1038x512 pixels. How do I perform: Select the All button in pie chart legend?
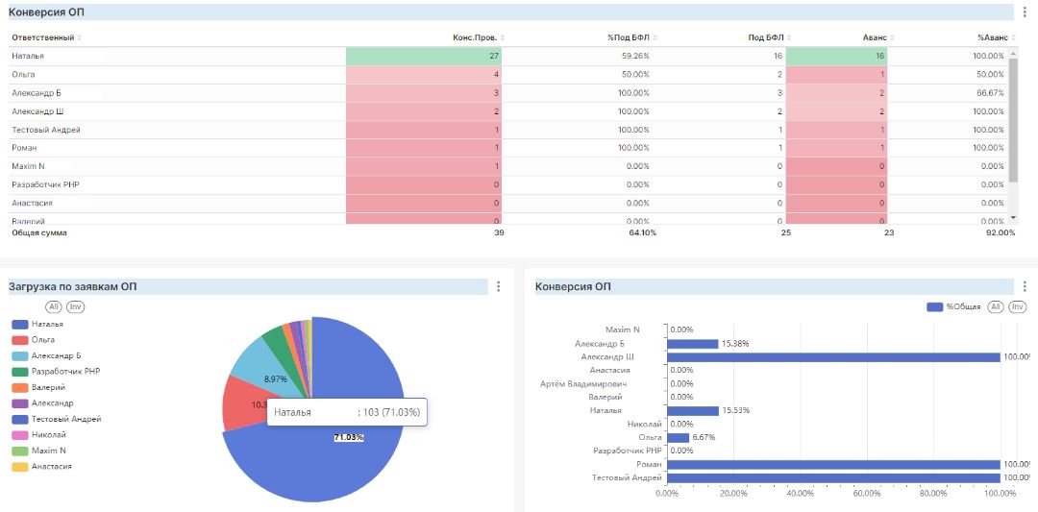(x=54, y=307)
